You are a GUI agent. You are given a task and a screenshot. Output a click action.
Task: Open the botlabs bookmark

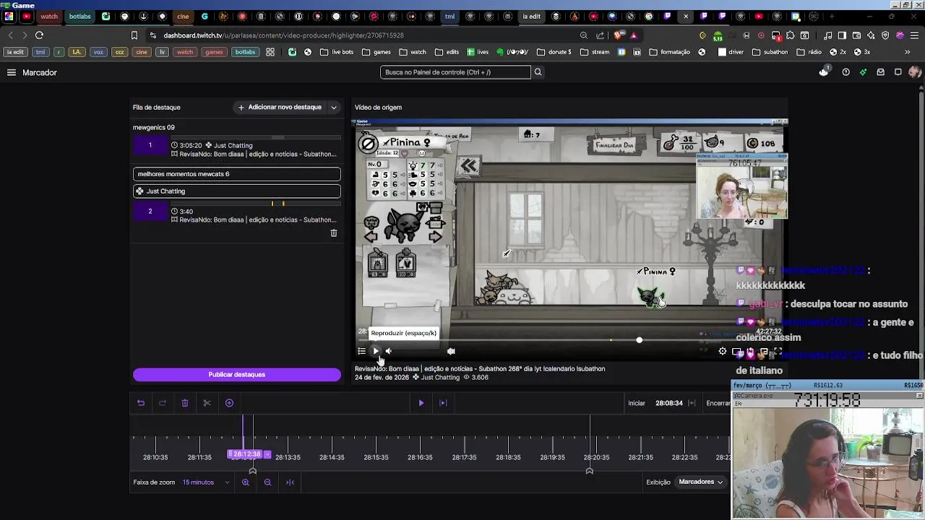point(245,52)
